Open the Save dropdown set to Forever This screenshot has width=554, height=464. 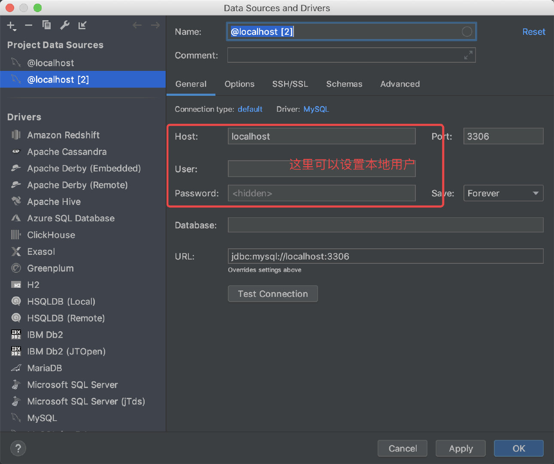[x=503, y=193]
